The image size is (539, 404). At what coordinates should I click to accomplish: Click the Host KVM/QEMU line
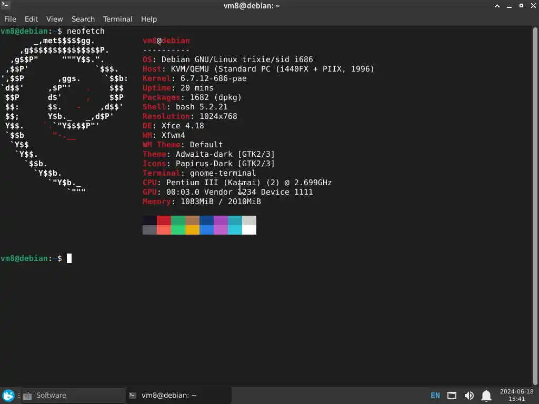point(258,69)
